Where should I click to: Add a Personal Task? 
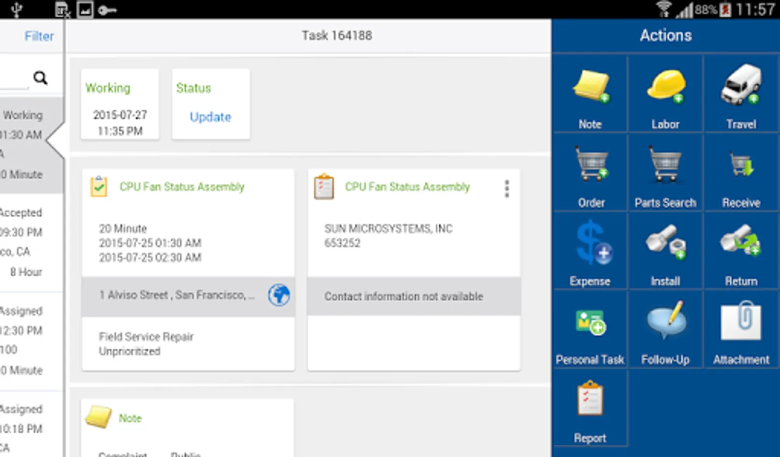[x=590, y=330]
